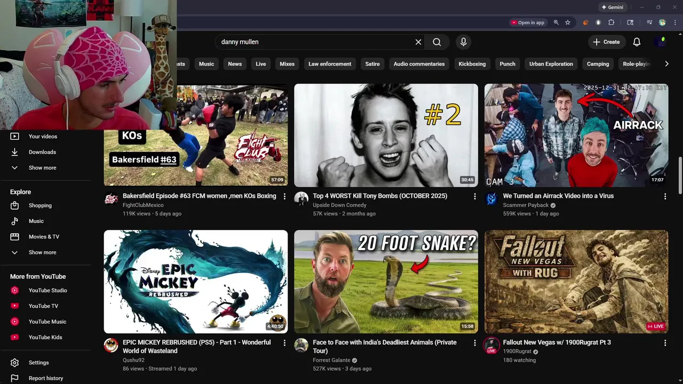Click the orange extension icon
Viewport: 683px width, 384px height.
(585, 22)
